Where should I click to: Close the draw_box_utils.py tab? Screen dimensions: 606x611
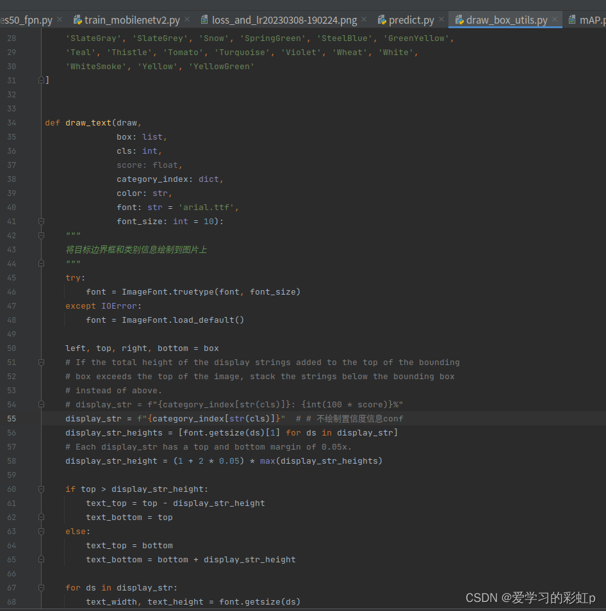[x=555, y=19]
